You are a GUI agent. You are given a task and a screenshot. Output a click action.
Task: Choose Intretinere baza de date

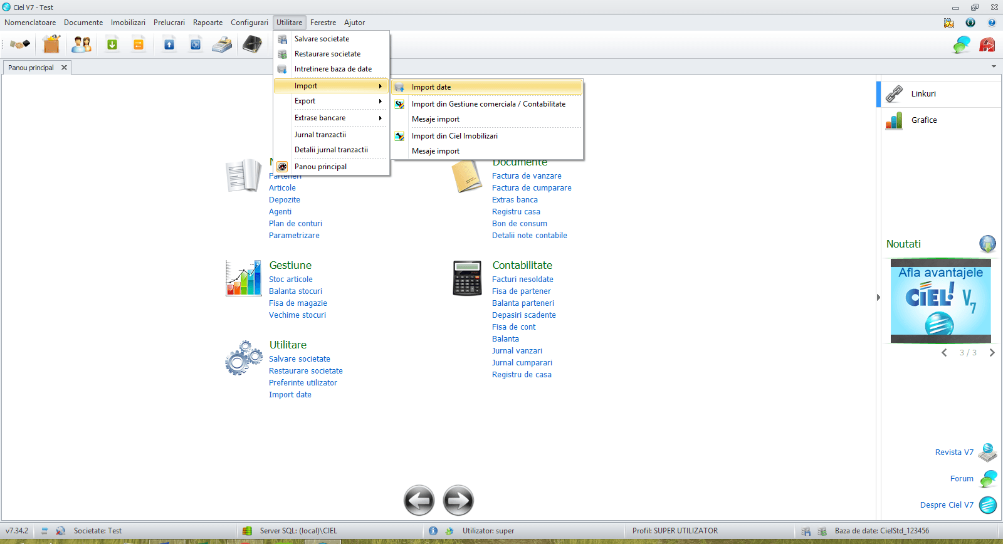pyautogui.click(x=331, y=69)
